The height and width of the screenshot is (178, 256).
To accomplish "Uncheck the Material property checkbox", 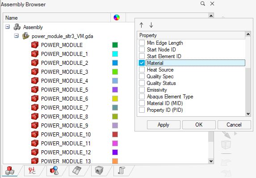I will [142, 63].
